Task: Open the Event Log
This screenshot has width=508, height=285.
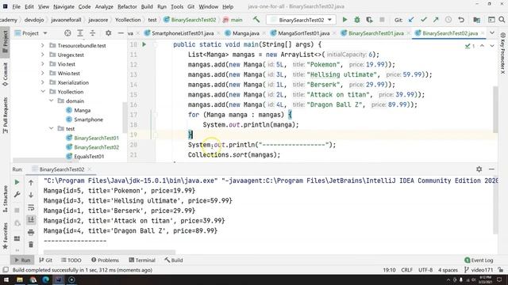Action: tap(479, 260)
